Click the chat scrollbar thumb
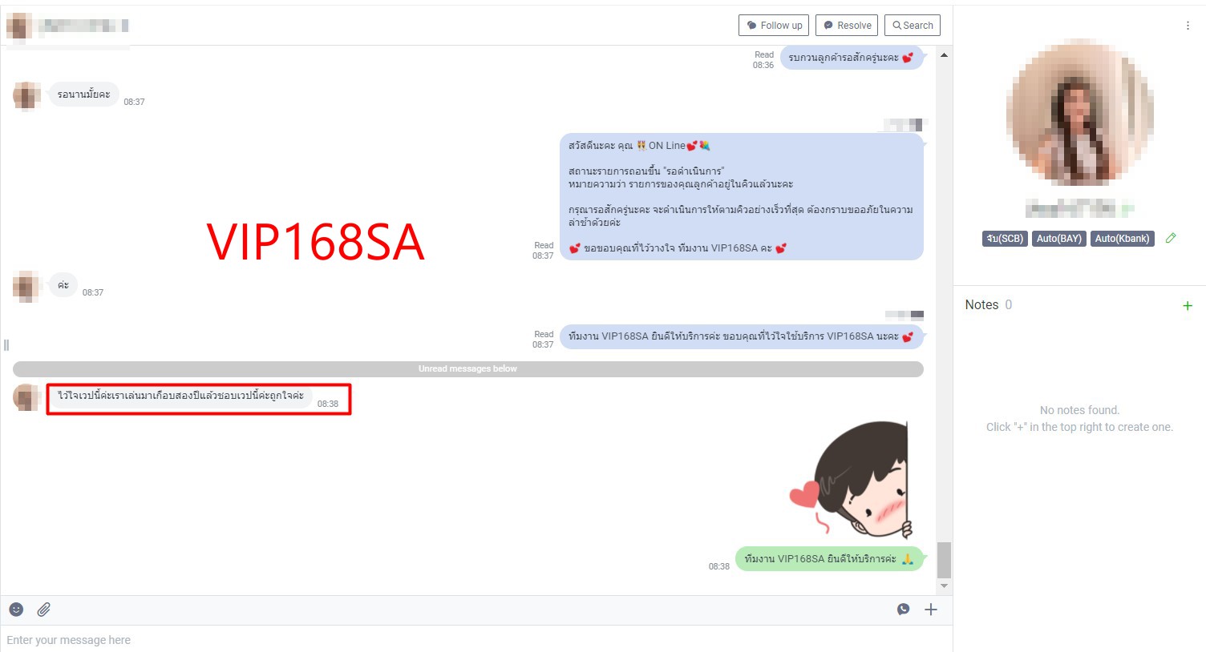Screen dimensions: 1206x652 pyautogui.click(x=944, y=560)
